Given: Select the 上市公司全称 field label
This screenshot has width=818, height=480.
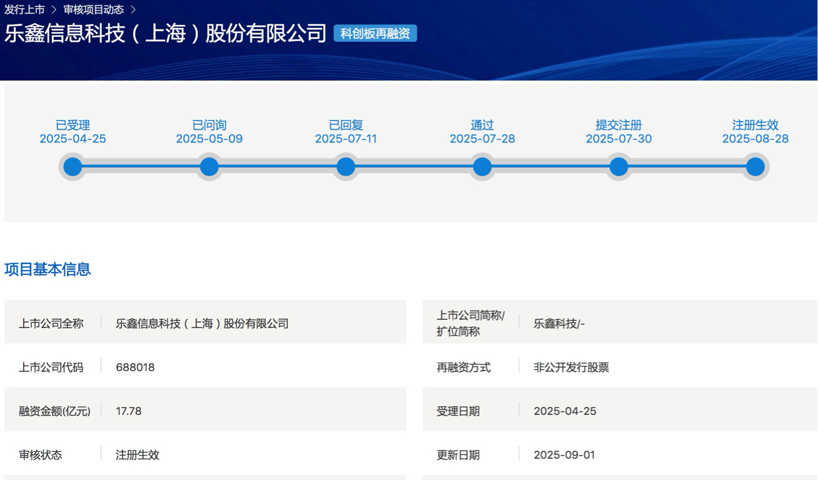Looking at the screenshot, I should pyautogui.click(x=51, y=324).
